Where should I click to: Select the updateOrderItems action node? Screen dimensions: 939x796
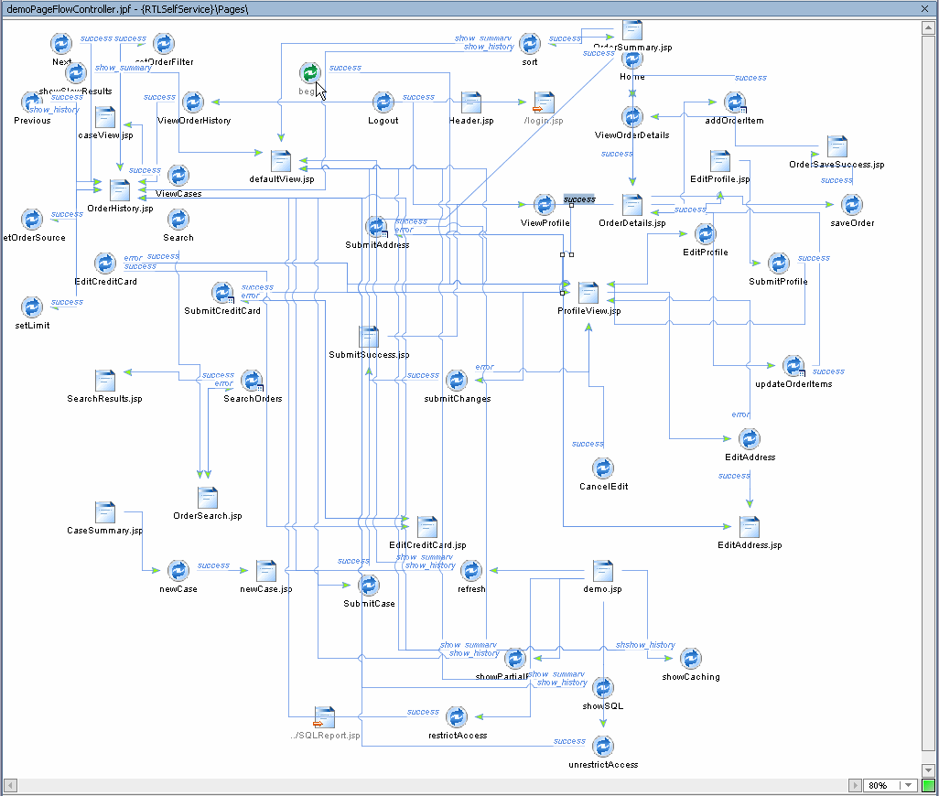793,366
